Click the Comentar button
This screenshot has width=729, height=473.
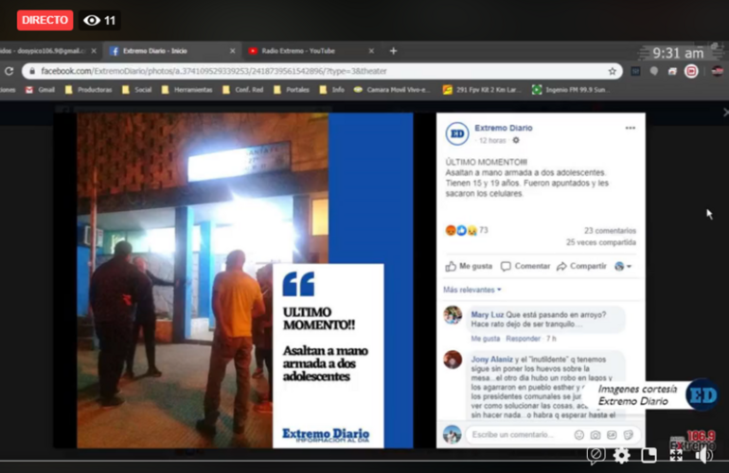tap(525, 266)
